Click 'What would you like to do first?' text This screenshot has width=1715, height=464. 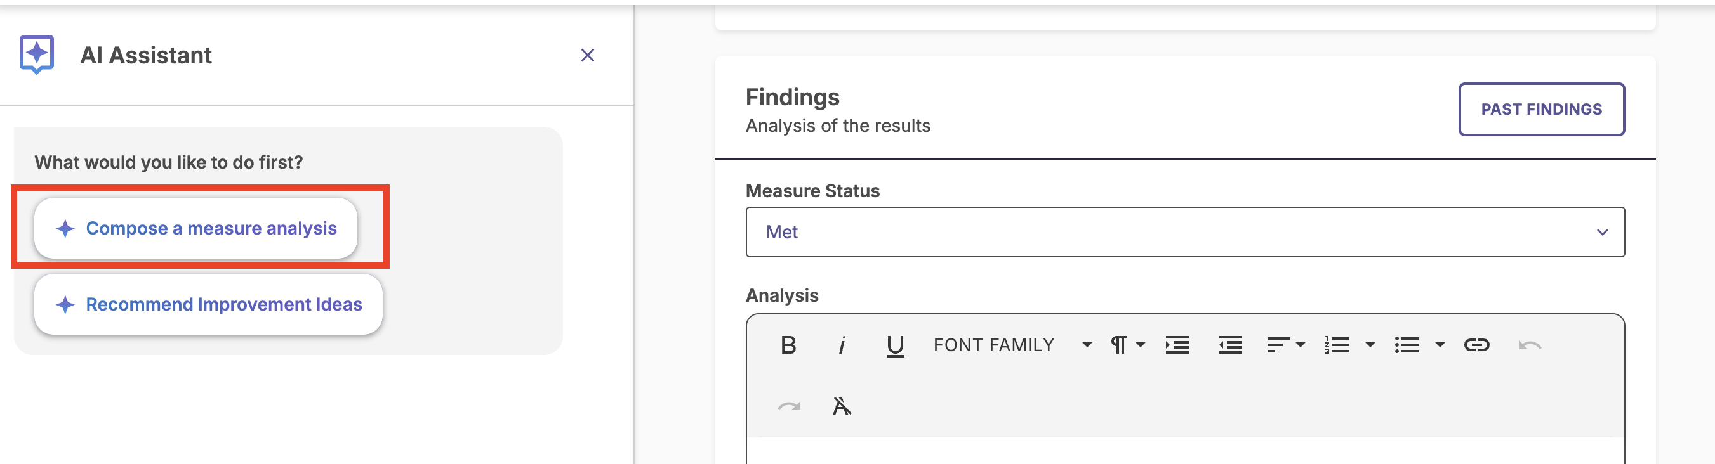pyautogui.click(x=168, y=162)
